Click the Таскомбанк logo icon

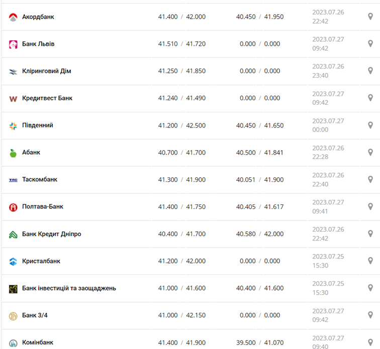coord(13,180)
